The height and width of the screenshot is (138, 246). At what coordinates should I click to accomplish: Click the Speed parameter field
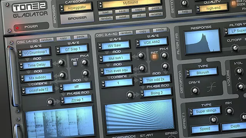205,129
